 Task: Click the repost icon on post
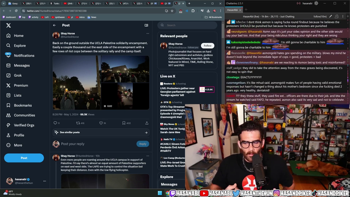[78, 123]
